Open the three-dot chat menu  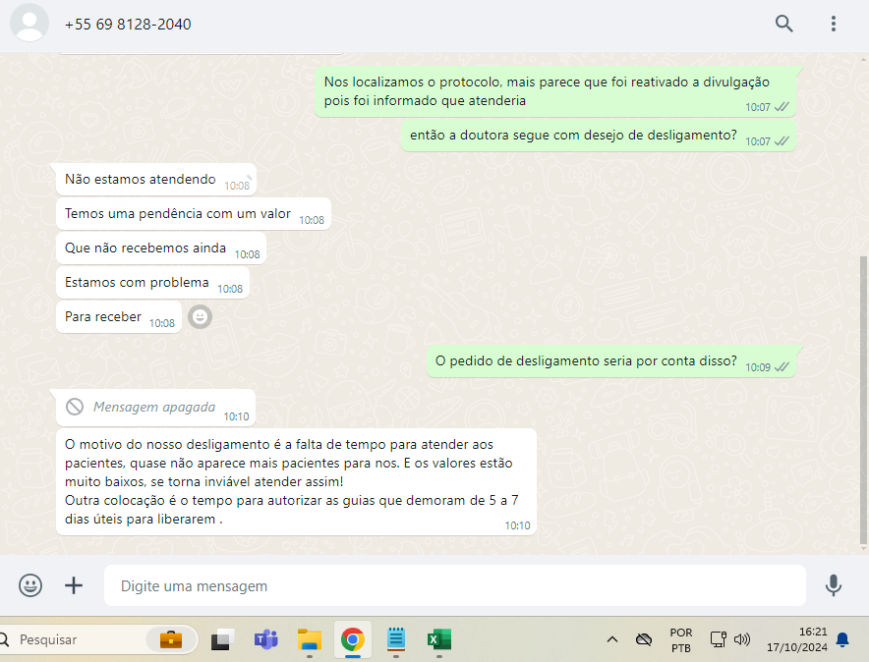(x=833, y=24)
